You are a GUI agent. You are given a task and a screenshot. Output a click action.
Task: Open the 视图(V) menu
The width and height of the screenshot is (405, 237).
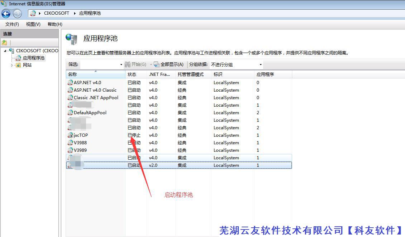(33, 24)
